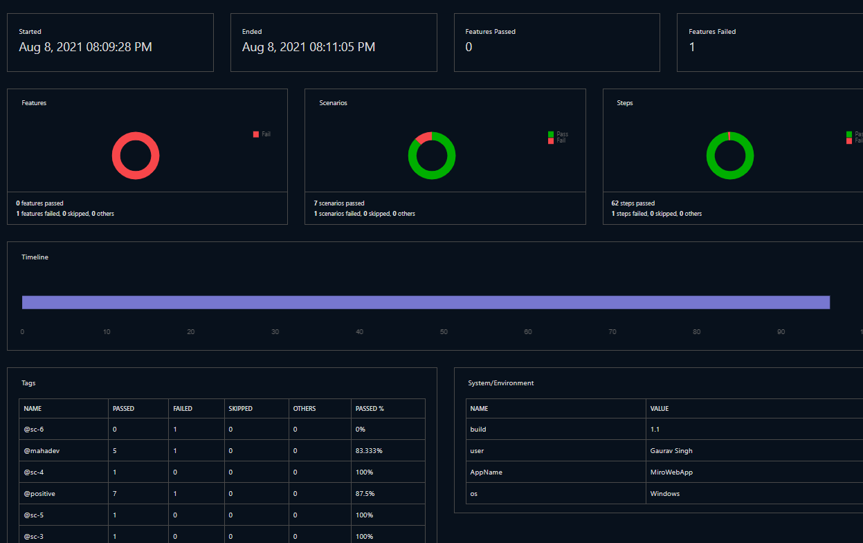Click the user value Gaurav Singh
The height and width of the screenshot is (543, 863).
pyautogui.click(x=671, y=451)
